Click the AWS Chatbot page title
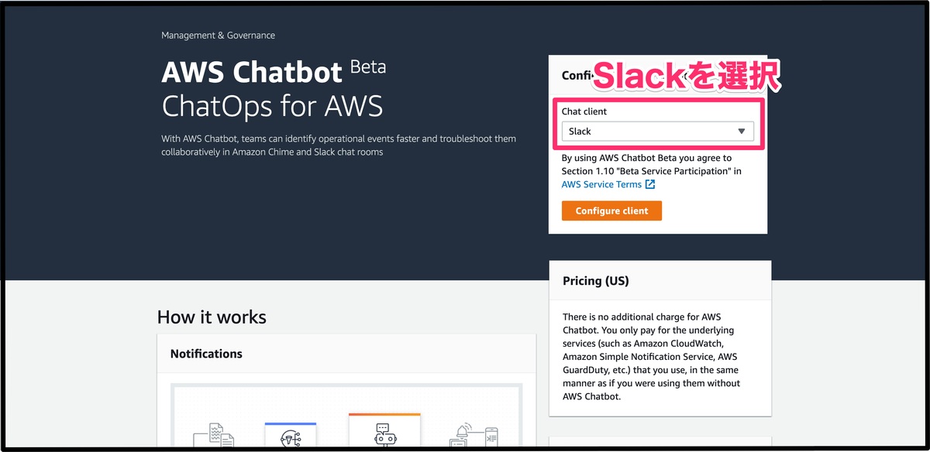 252,72
